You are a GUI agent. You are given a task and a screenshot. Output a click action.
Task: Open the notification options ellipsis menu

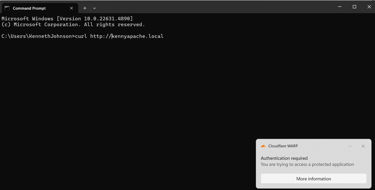point(350,146)
